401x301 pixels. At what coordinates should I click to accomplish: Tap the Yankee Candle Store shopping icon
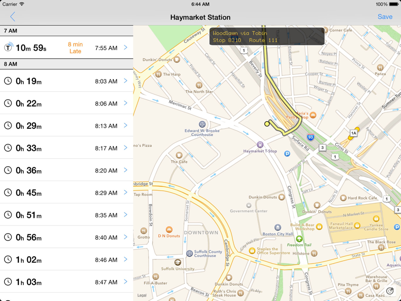pos(376,218)
